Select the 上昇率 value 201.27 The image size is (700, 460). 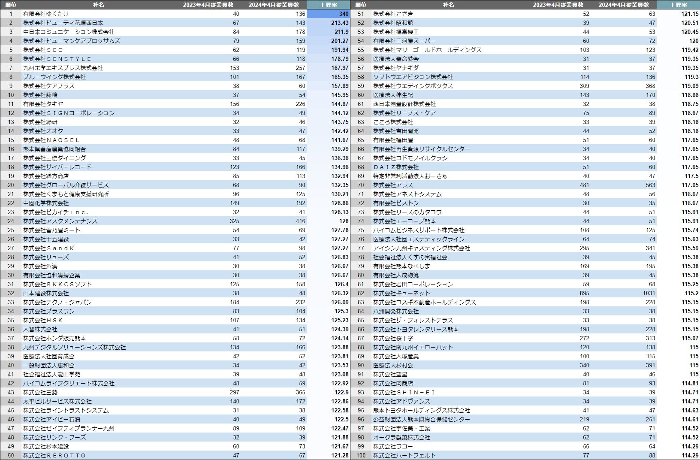click(x=340, y=41)
